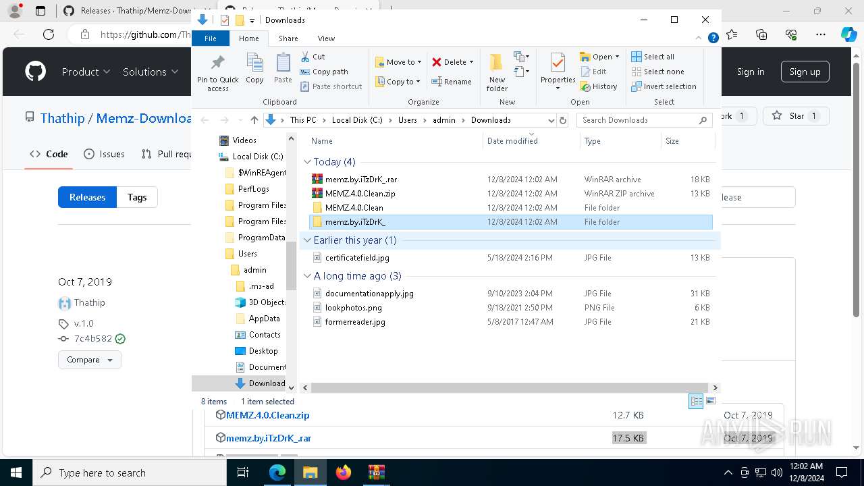
Task: Select MEMZ.4.0.Clean.zip file in Explorer
Action: [511, 194]
